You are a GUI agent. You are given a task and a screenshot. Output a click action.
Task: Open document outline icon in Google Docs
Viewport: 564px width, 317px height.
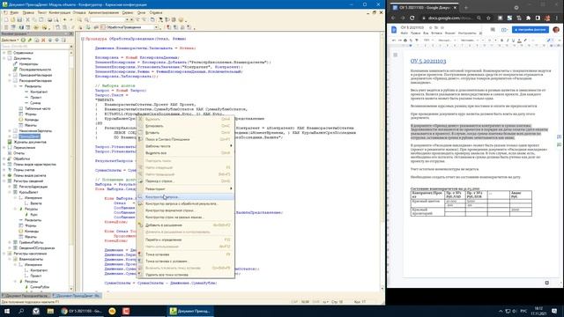point(396,55)
